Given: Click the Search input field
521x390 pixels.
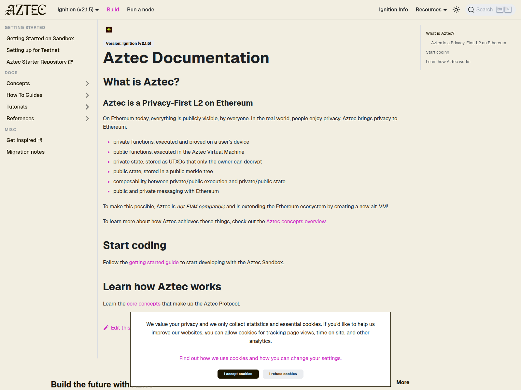Looking at the screenshot, I should [x=490, y=10].
